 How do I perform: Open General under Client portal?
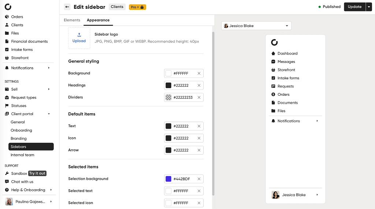pyautogui.click(x=18, y=122)
